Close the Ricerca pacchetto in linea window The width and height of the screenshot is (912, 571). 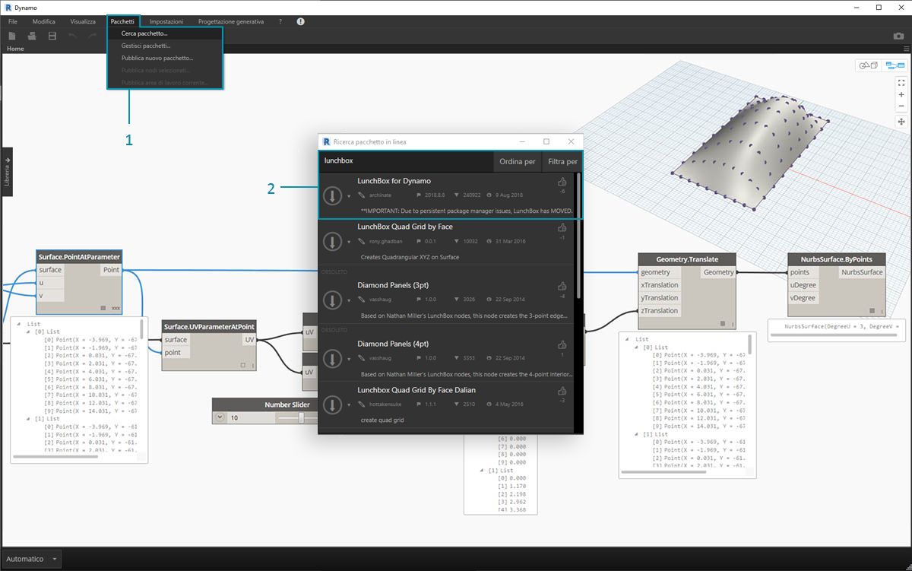(x=571, y=141)
